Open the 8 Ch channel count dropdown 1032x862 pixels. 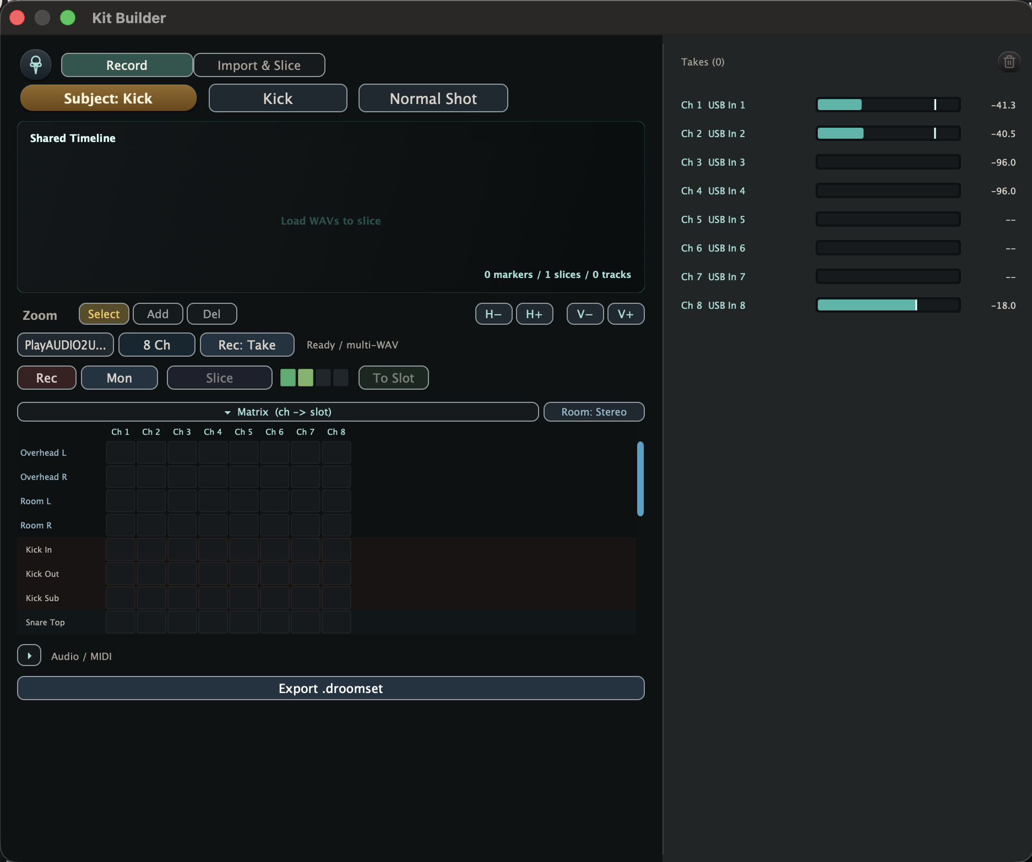(x=157, y=345)
